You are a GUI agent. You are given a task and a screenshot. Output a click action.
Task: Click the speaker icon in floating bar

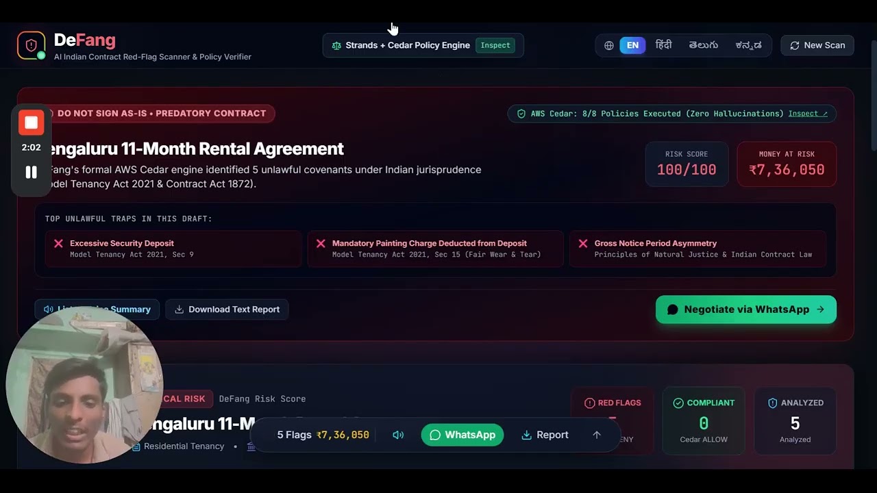[x=398, y=435]
